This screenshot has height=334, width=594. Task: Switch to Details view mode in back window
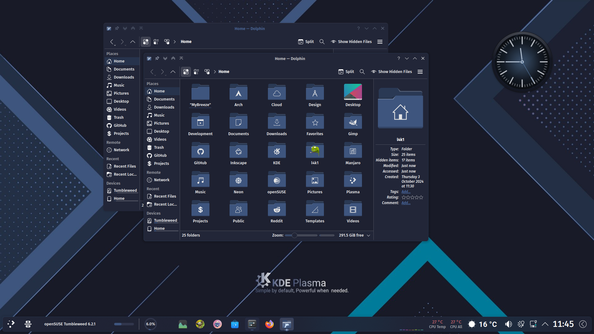(x=167, y=42)
